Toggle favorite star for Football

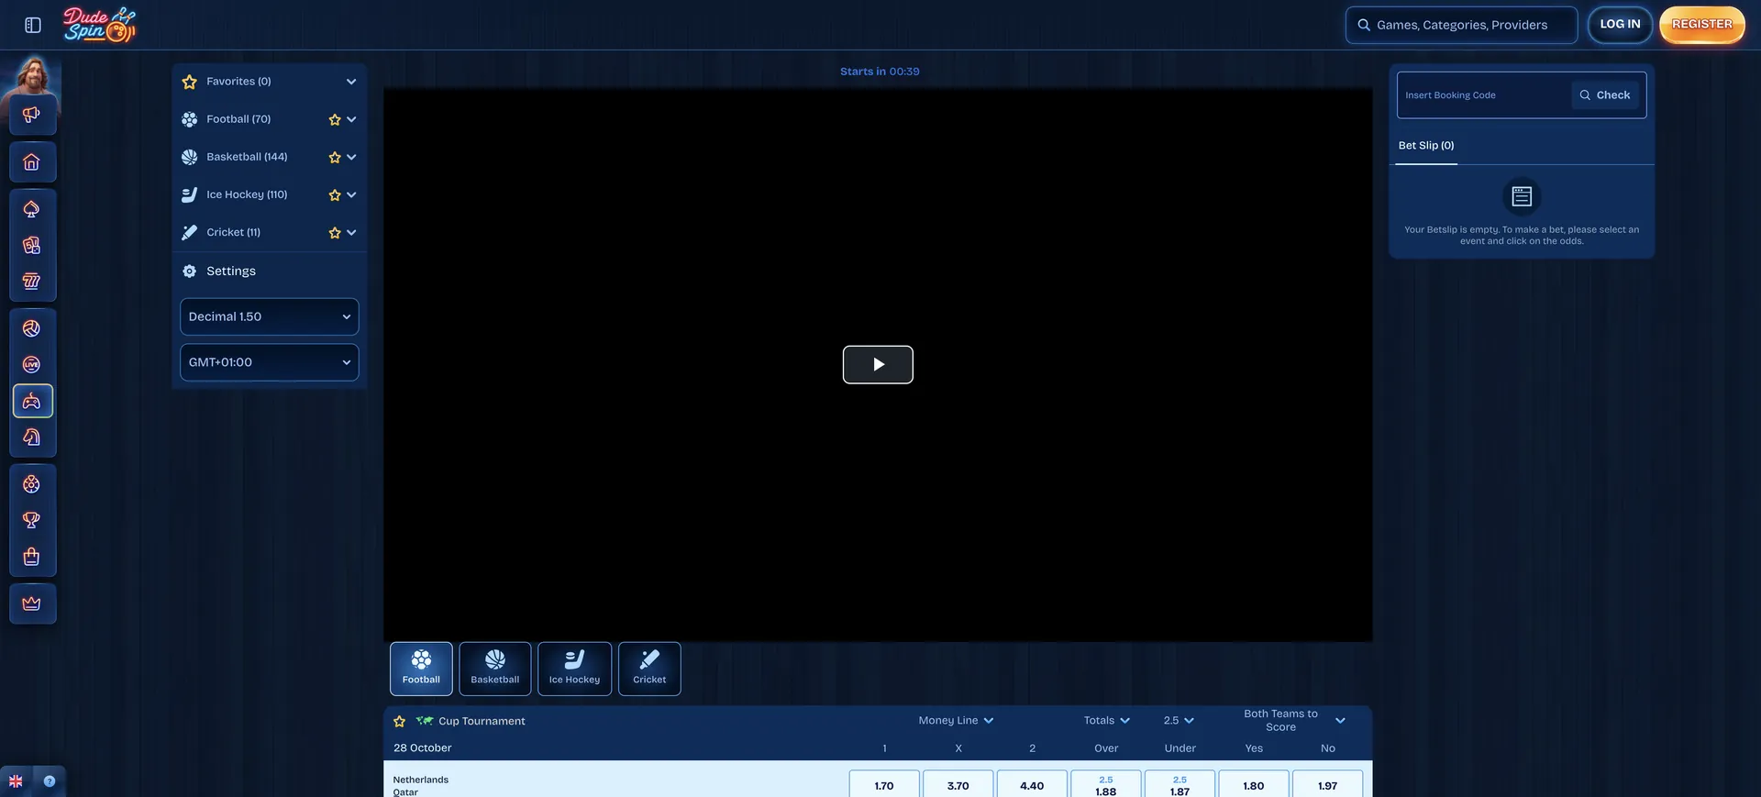(335, 119)
